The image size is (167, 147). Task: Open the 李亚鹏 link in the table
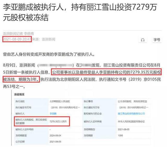click(53, 114)
